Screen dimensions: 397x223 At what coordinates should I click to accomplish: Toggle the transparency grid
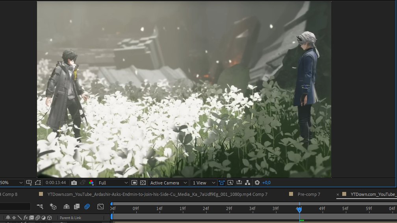point(143,182)
